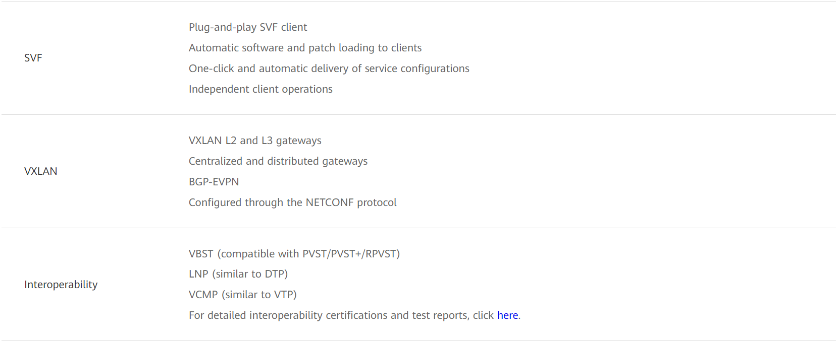Image resolution: width=836 pixels, height=342 pixels.
Task: Click "Plug-and-play SVF client" text
Action: [x=248, y=27]
